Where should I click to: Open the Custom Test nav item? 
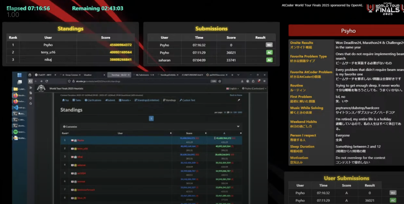pos(187,100)
